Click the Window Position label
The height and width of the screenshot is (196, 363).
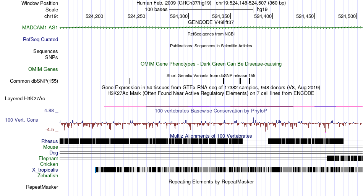[40, 3]
